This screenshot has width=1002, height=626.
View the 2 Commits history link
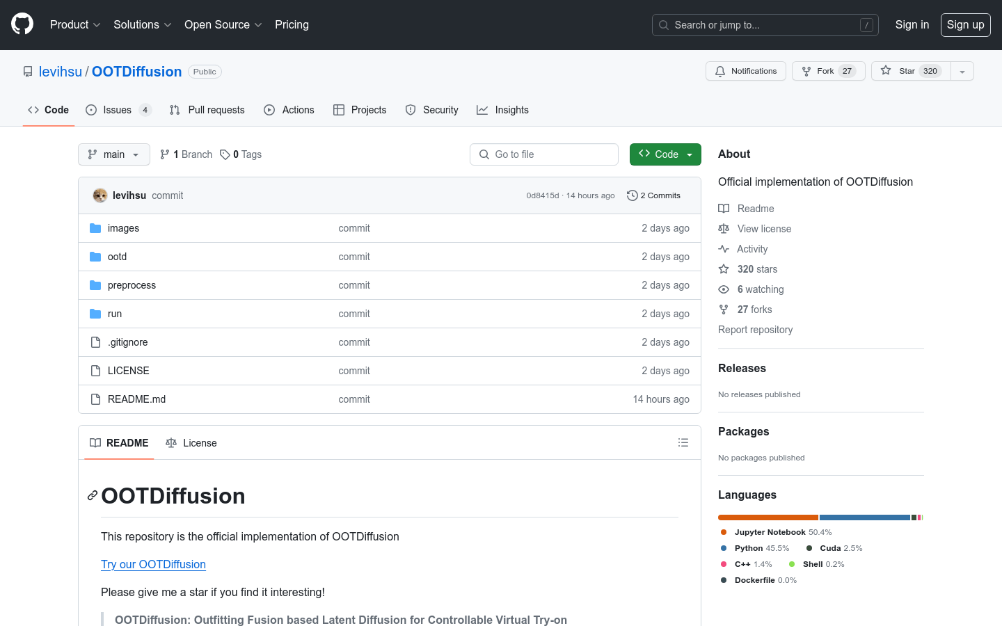(653, 195)
